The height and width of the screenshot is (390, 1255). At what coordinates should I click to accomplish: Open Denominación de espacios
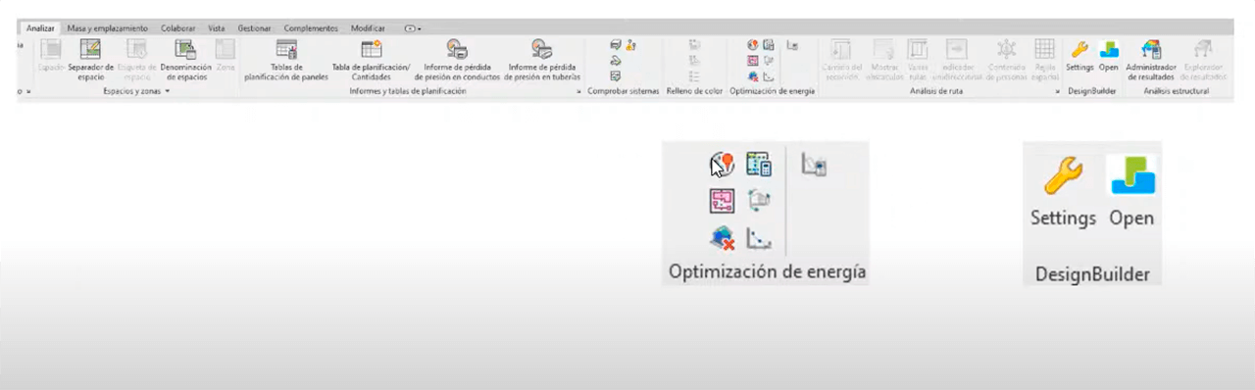[x=185, y=59]
